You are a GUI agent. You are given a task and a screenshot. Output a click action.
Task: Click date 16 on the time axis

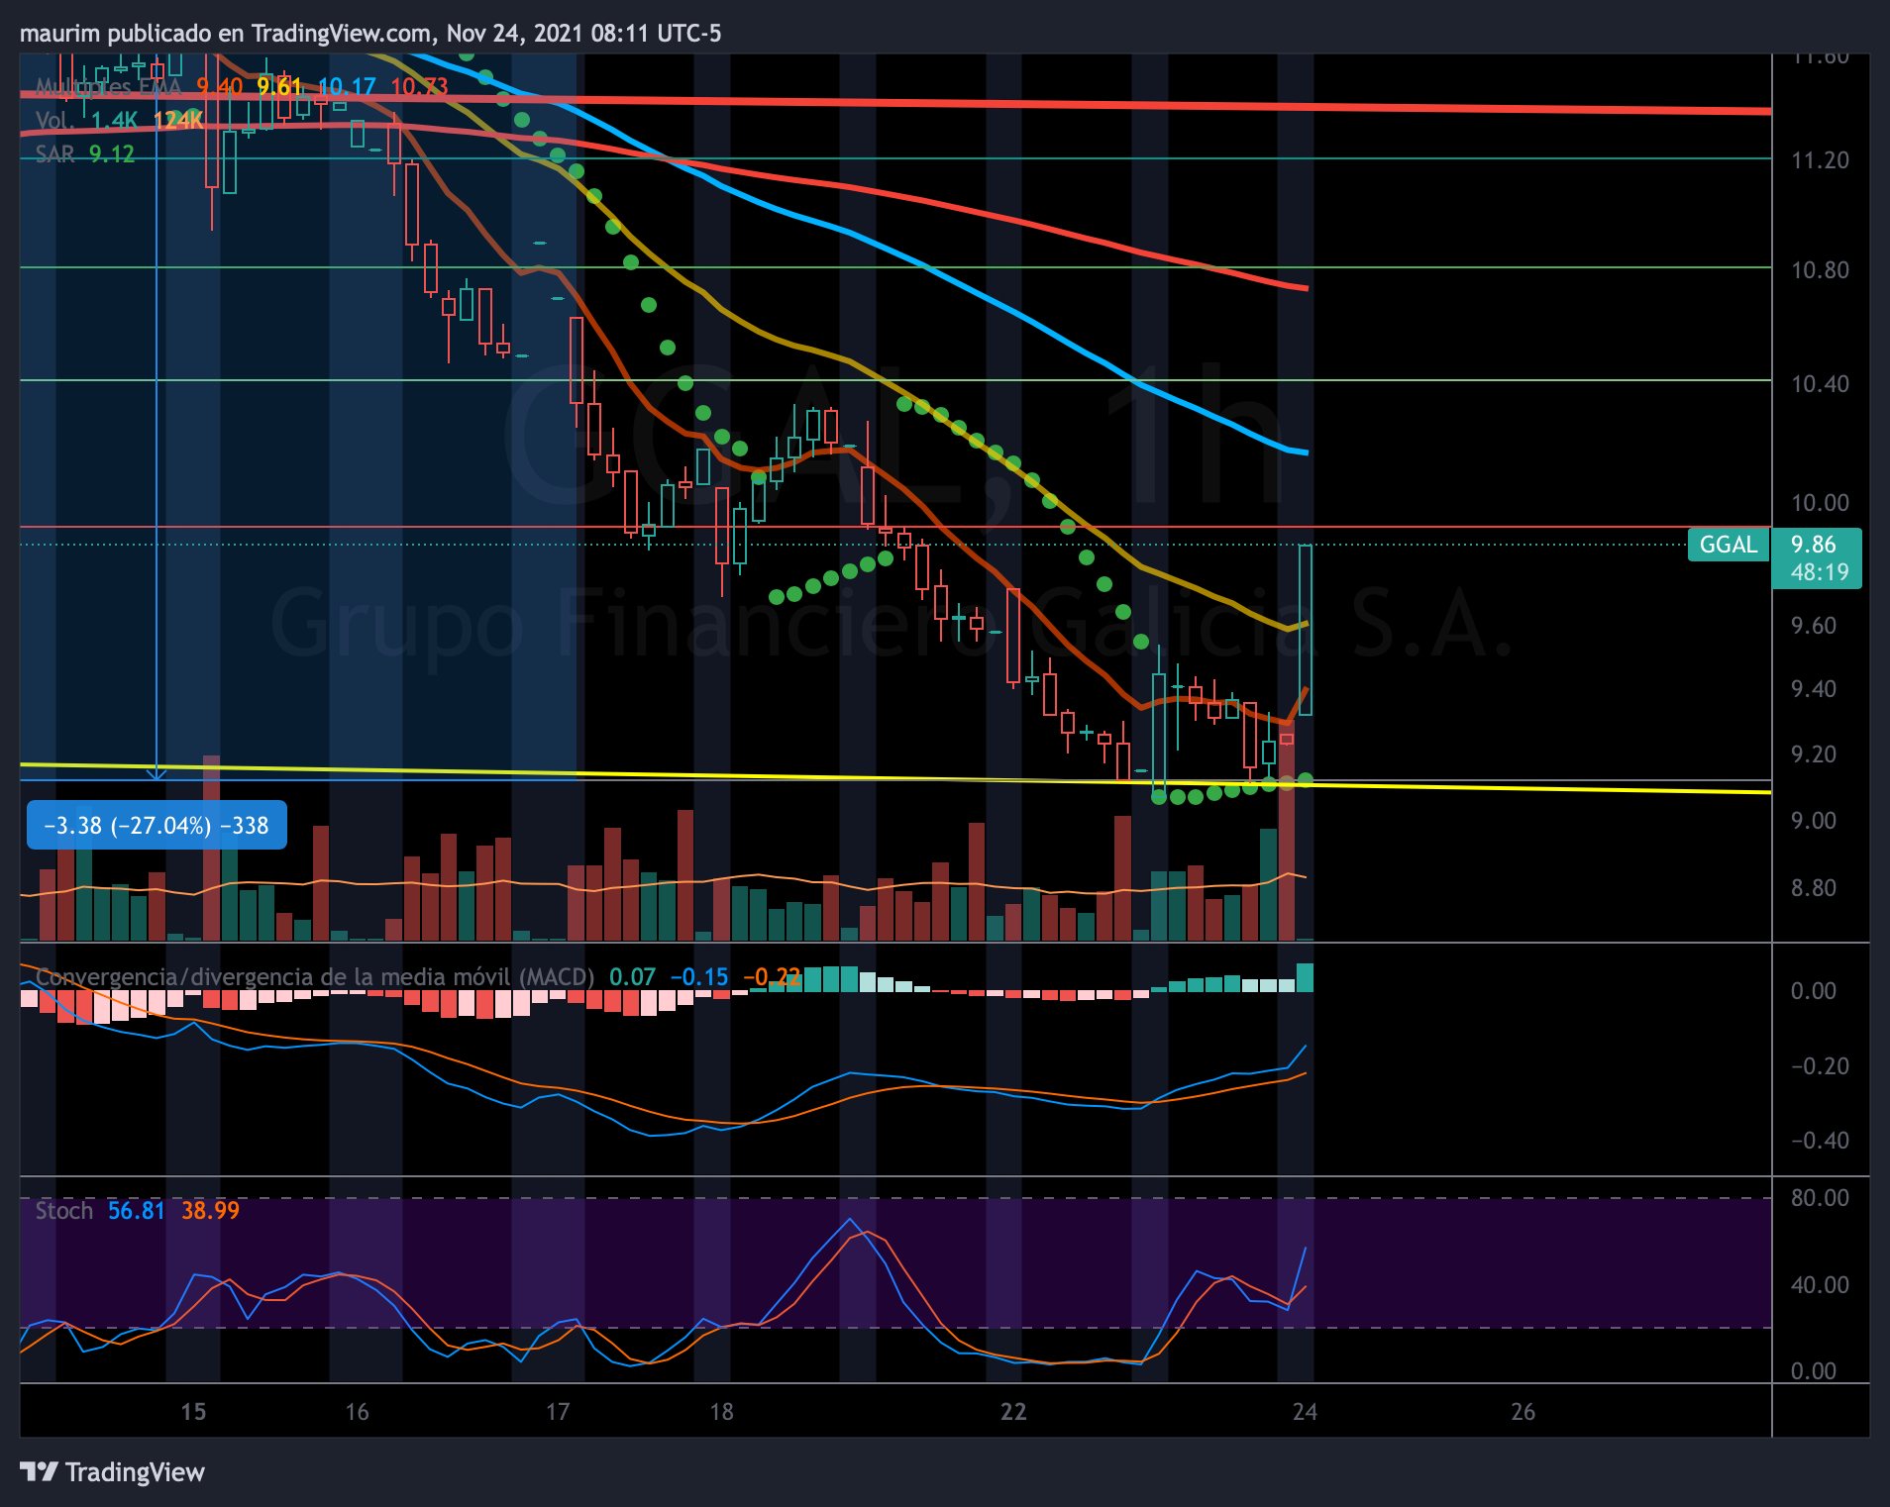[x=357, y=1412]
